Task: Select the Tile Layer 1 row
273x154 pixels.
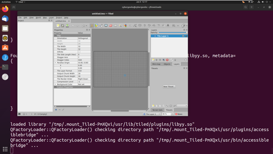Action: pyautogui.click(x=169, y=36)
